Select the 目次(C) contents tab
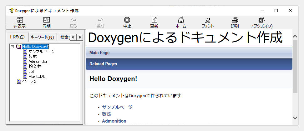 click(17, 37)
